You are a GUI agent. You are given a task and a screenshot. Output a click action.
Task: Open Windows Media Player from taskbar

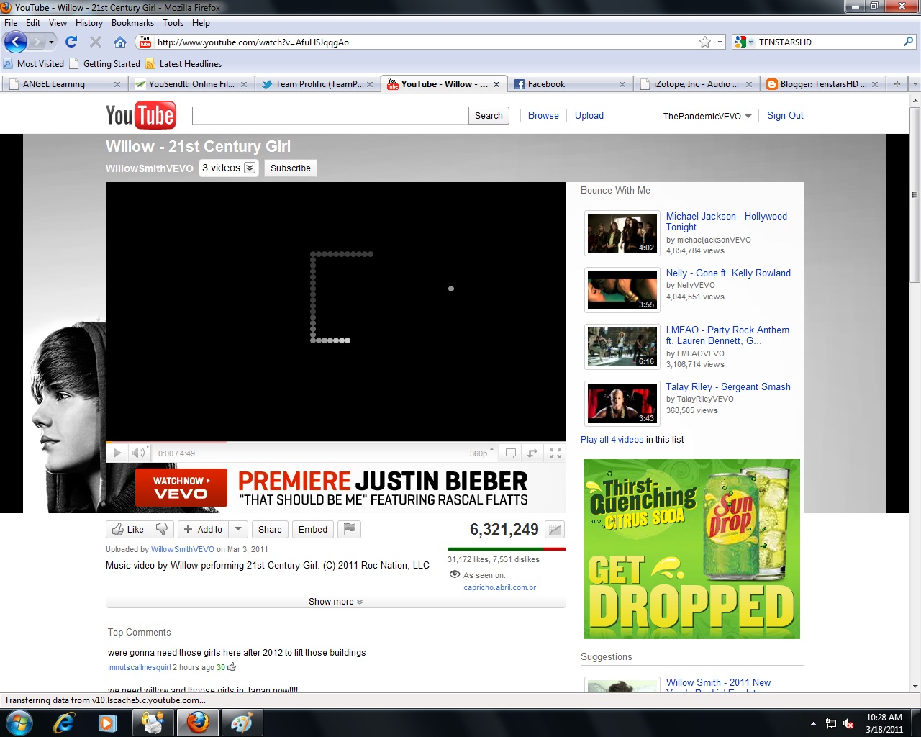108,723
